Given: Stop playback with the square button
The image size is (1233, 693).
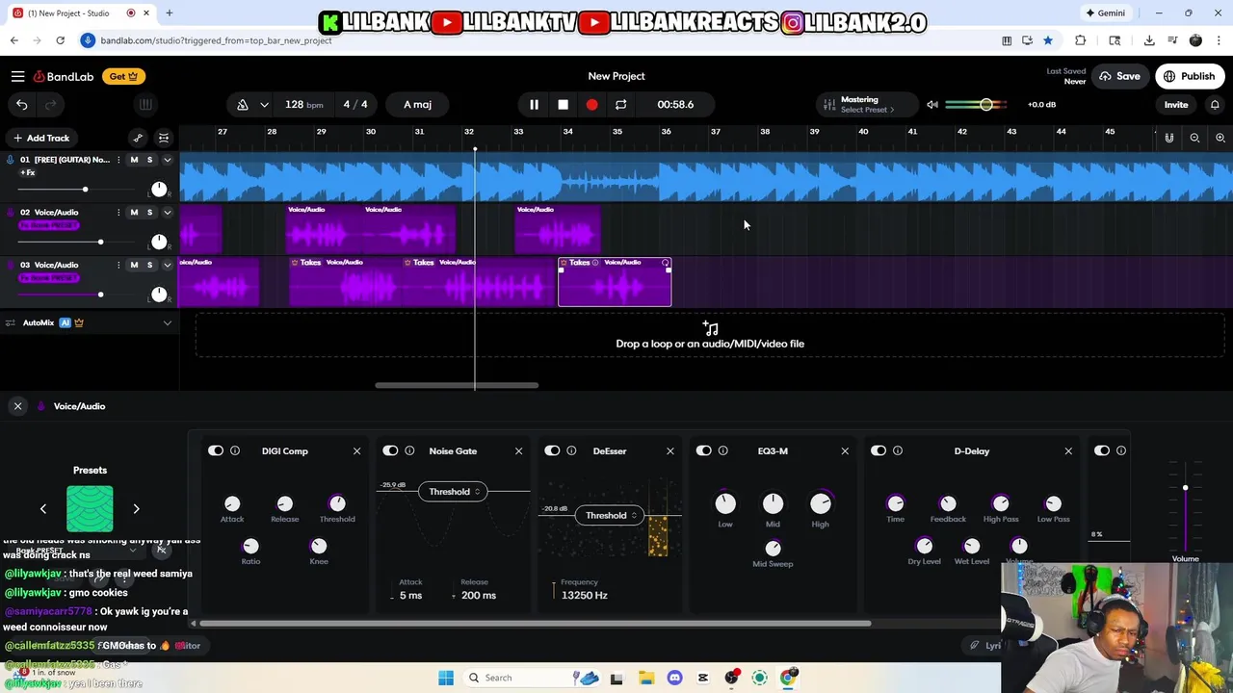Looking at the screenshot, I should [563, 104].
